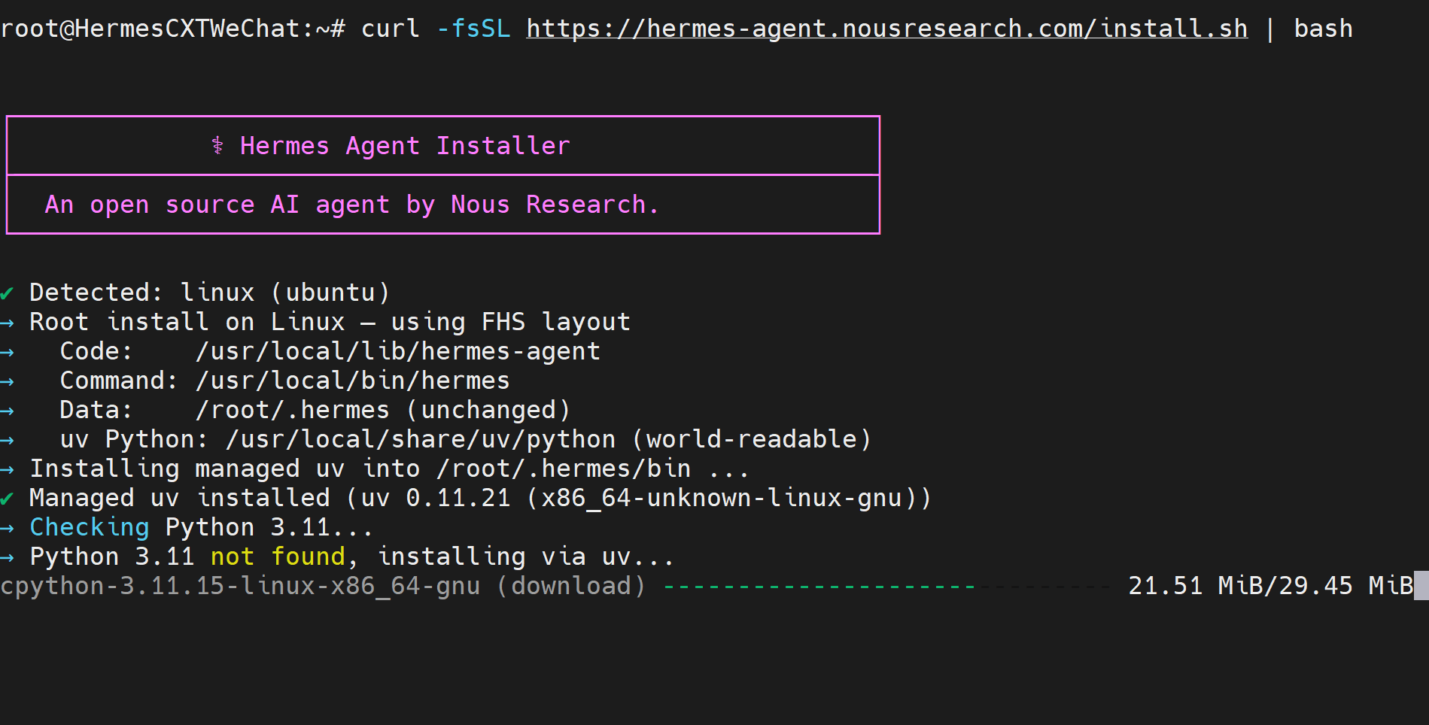The height and width of the screenshot is (725, 1429).
Task: Click the 'curl' command word
Action: 391,29
